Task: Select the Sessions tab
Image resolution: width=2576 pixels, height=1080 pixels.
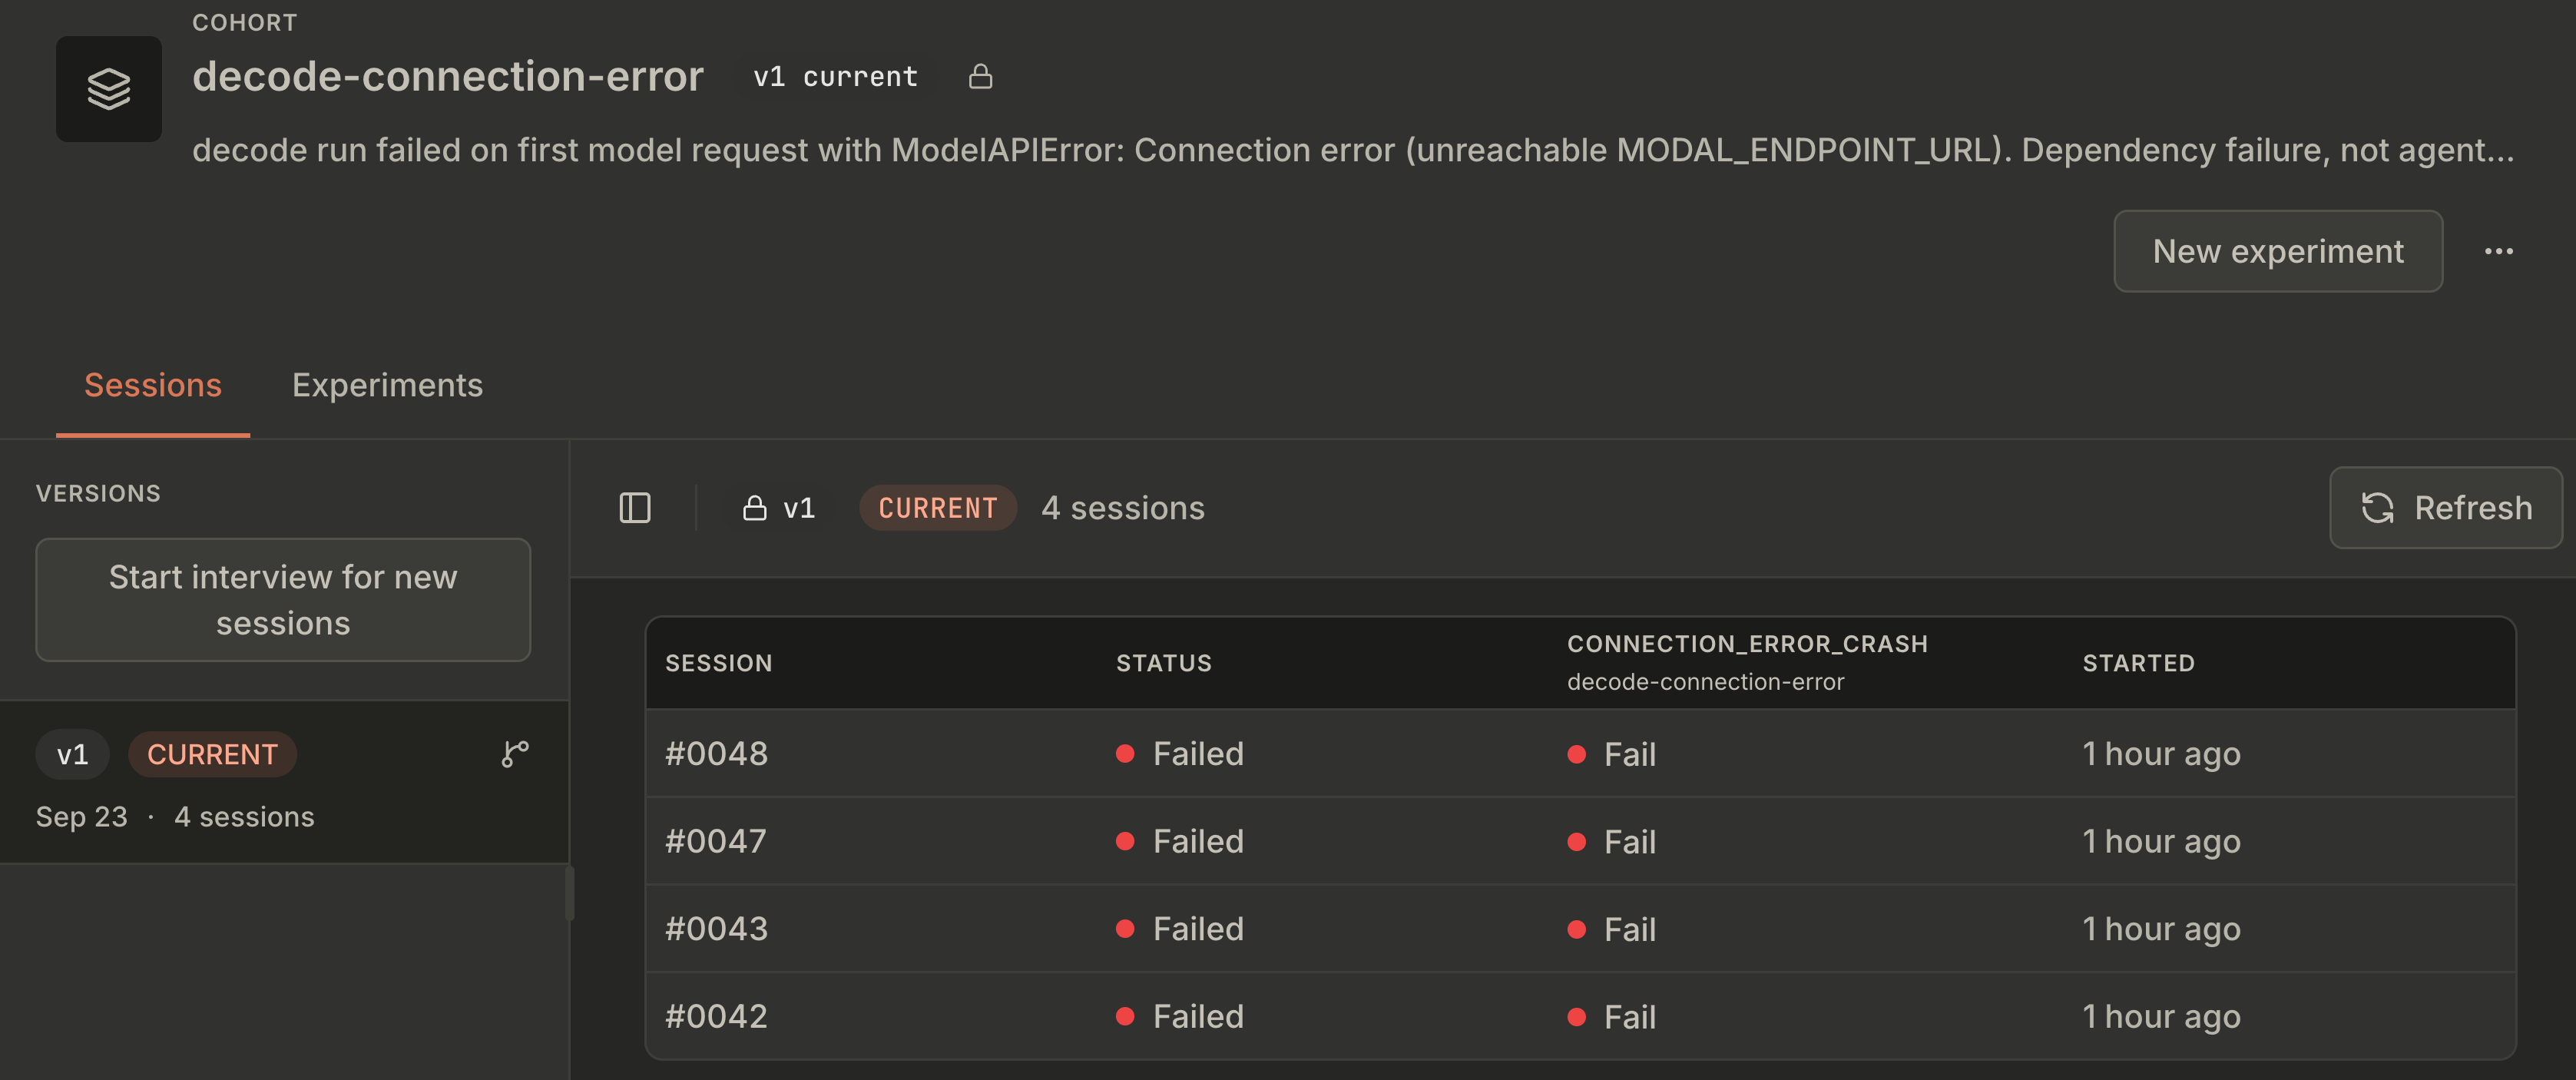Action: click(x=153, y=385)
